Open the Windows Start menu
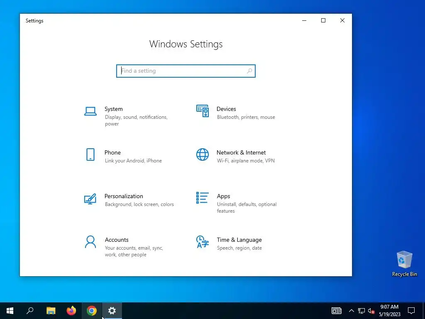This screenshot has height=319, width=425. pyautogui.click(x=10, y=311)
